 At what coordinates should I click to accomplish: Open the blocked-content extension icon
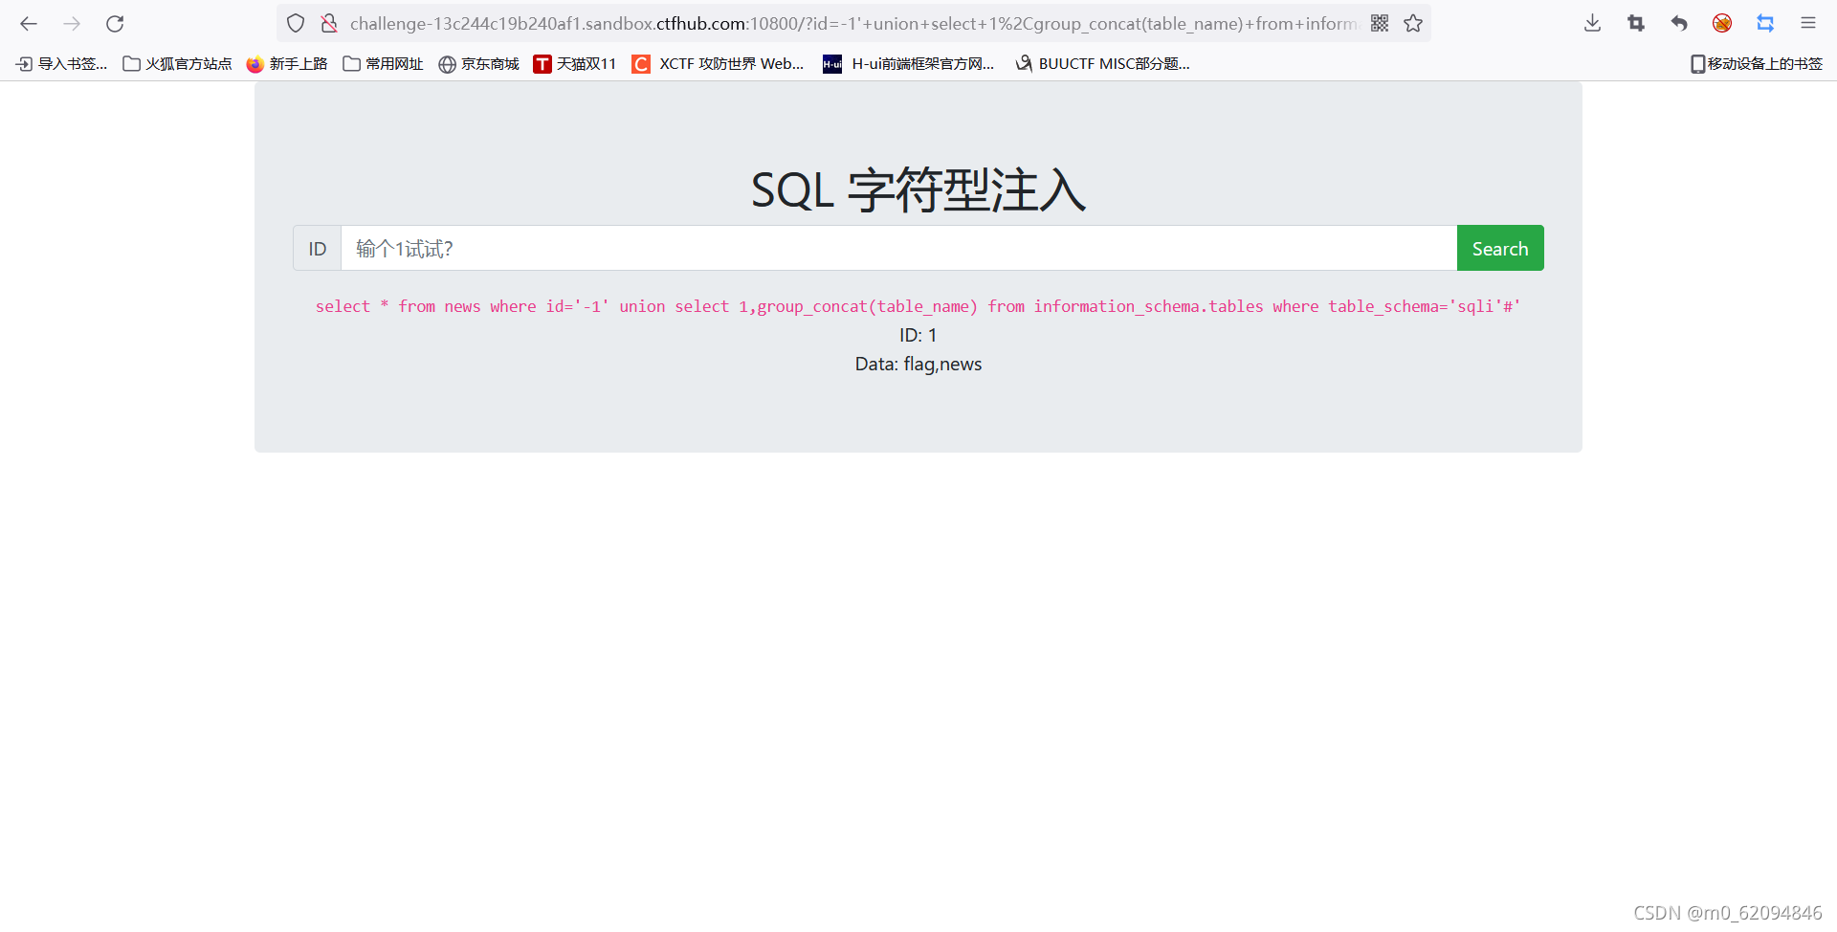(x=1722, y=23)
